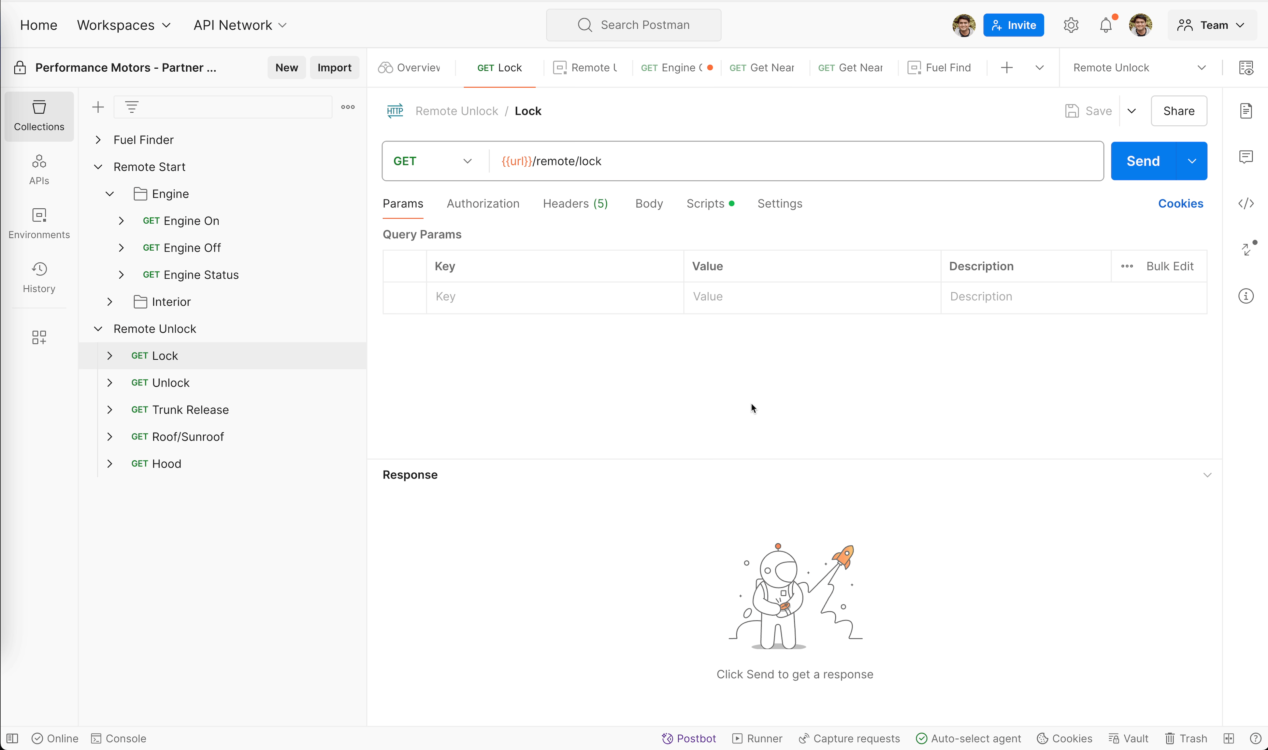Open the Collections sidebar panel
The image size is (1268, 750).
tap(39, 116)
